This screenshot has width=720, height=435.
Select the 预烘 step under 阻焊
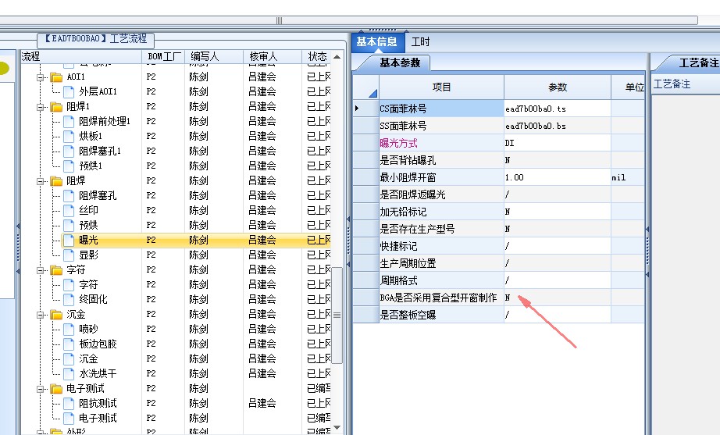click(x=196, y=225)
